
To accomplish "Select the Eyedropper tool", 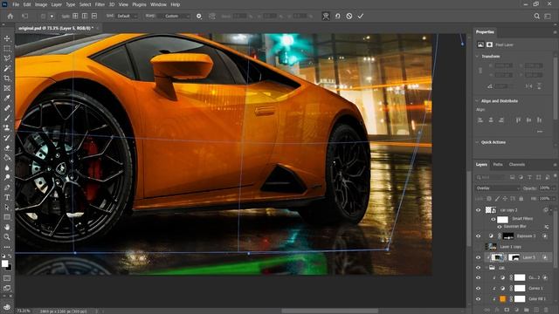I will [7, 98].
